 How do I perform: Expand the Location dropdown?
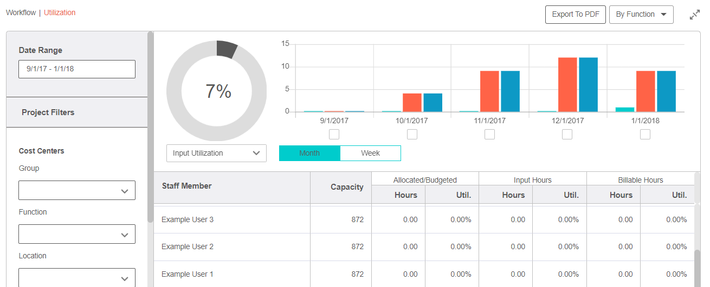[x=77, y=278]
